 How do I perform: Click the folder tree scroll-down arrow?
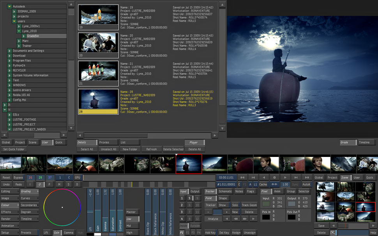71,129
